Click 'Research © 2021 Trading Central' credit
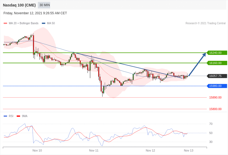Viewport: 228px width, 155px height. coord(205,23)
